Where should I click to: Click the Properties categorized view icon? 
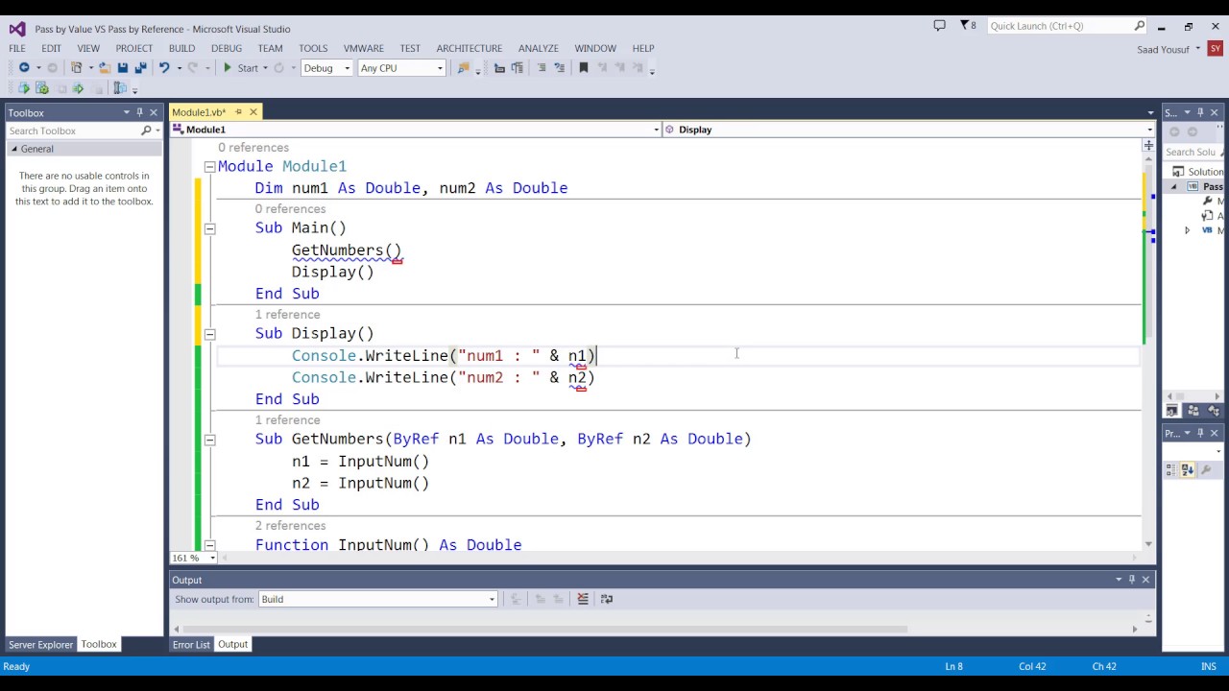(1171, 469)
